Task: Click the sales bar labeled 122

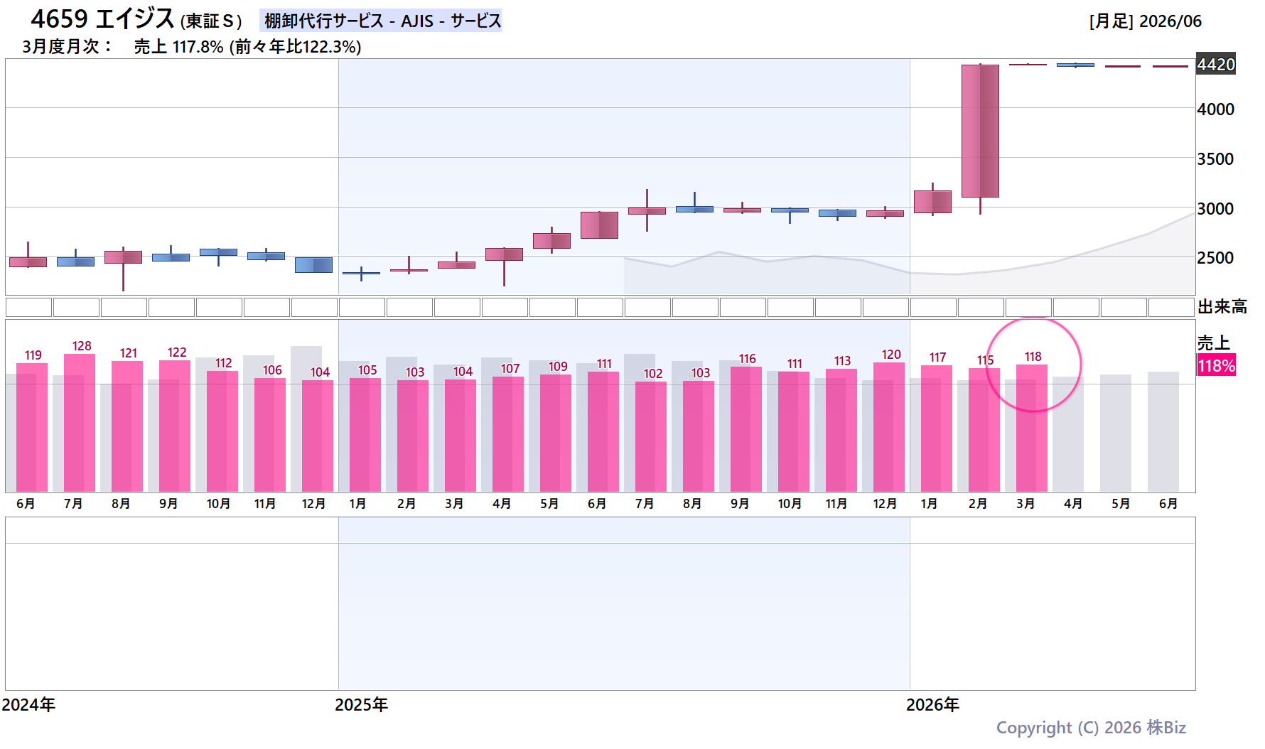Action: coord(175,426)
